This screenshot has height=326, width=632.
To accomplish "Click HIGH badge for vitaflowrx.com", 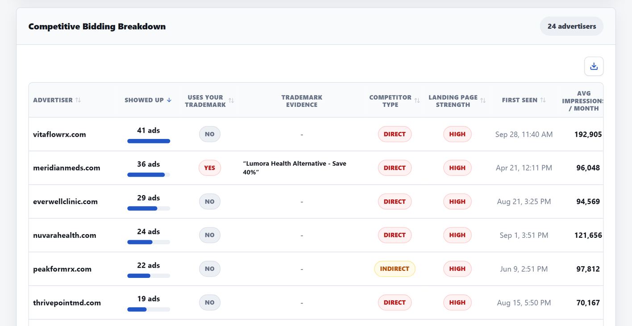I will [x=457, y=134].
